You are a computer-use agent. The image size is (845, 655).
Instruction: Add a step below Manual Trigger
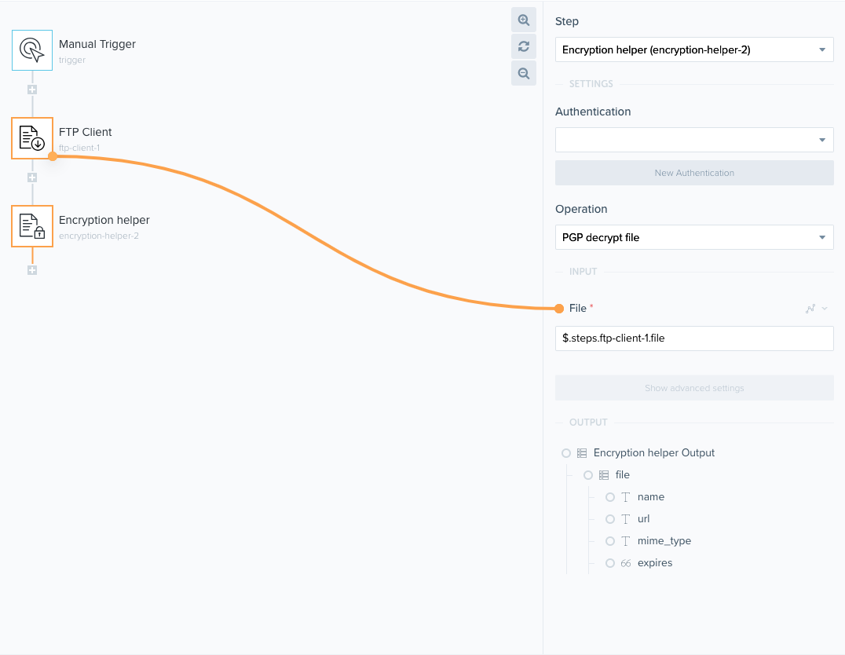pos(32,90)
